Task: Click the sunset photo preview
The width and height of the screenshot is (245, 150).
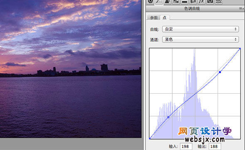Action: click(71, 69)
